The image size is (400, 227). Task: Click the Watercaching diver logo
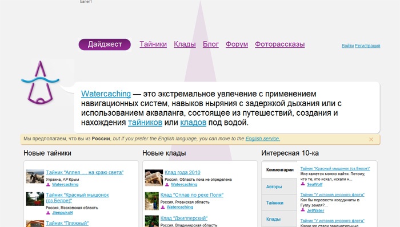click(x=40, y=83)
